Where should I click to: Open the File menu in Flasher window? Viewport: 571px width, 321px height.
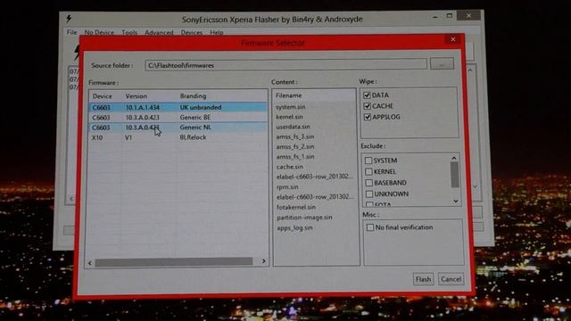(x=71, y=32)
